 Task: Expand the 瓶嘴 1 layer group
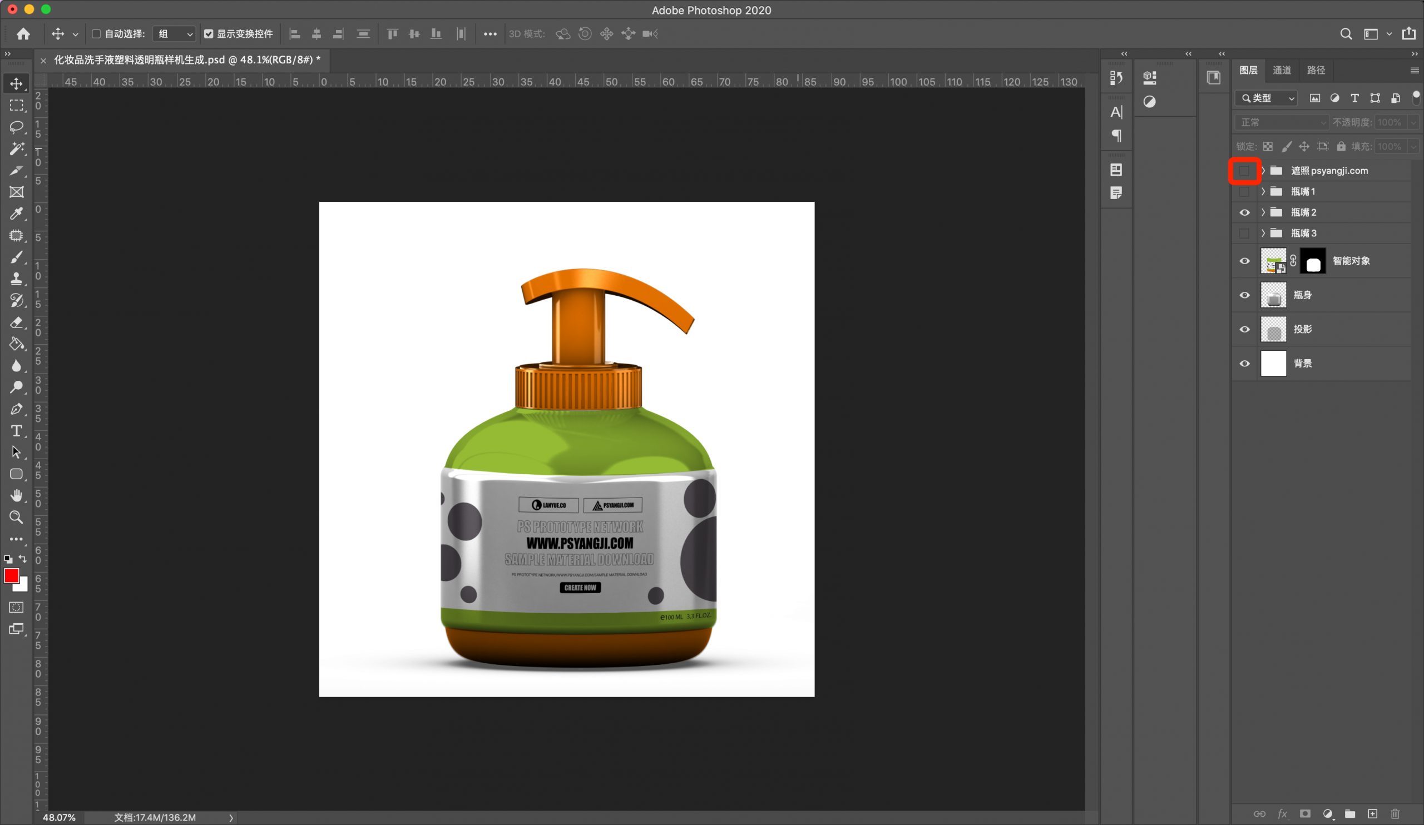point(1263,192)
